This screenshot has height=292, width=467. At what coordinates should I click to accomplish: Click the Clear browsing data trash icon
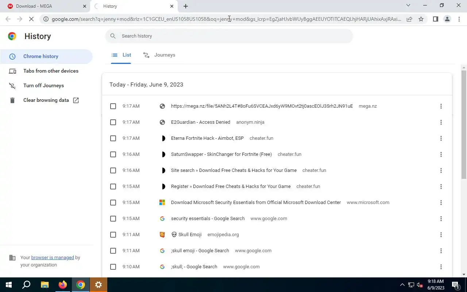pos(12,100)
